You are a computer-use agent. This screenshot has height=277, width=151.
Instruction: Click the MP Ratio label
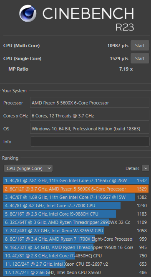[x=18, y=69]
